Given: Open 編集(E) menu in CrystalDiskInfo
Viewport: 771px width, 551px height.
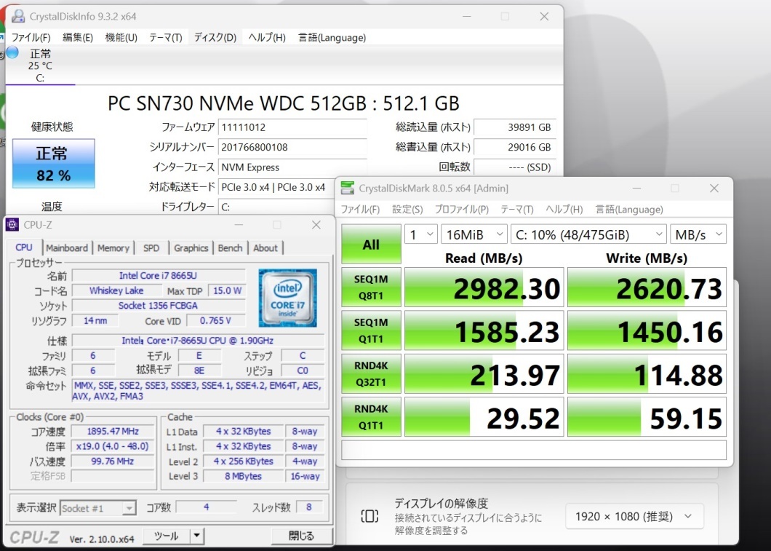Looking at the screenshot, I should (x=78, y=37).
